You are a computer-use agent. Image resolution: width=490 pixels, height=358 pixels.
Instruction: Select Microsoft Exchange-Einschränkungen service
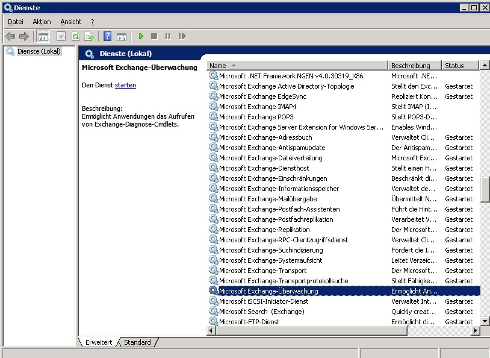pyautogui.click(x=273, y=178)
